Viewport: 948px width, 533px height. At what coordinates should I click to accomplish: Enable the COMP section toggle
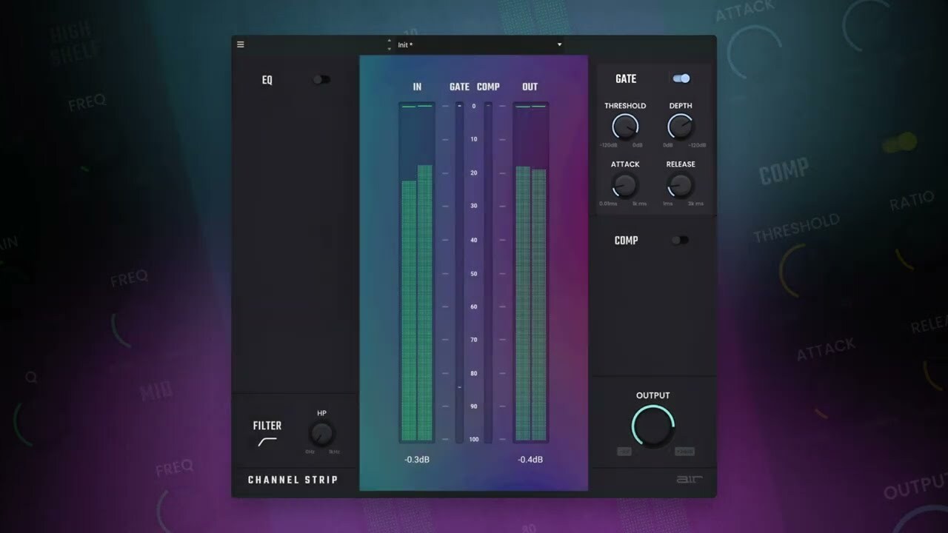[680, 240]
